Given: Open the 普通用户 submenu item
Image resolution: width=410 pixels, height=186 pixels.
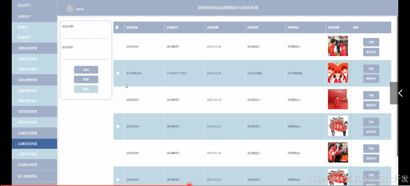Looking at the screenshot, I should click(34, 37).
